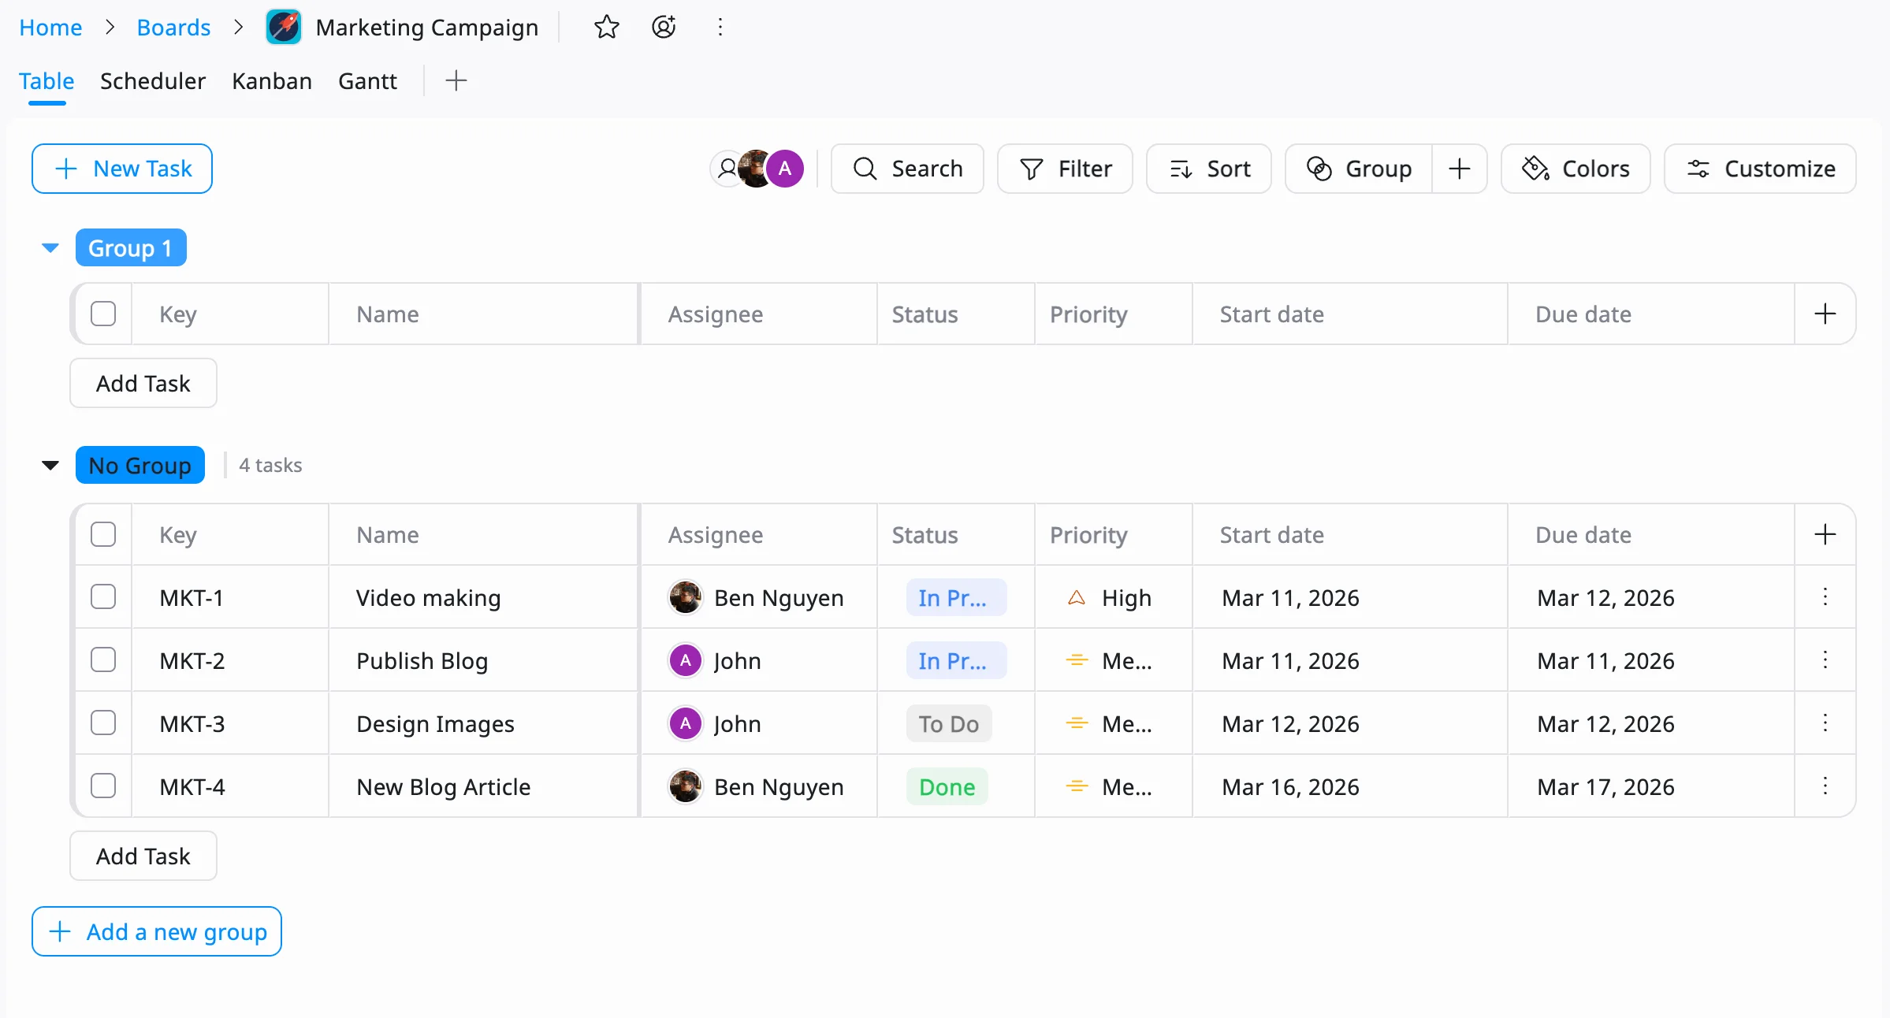Switch to the Kanban view tab
The width and height of the screenshot is (1890, 1018).
[x=271, y=81]
